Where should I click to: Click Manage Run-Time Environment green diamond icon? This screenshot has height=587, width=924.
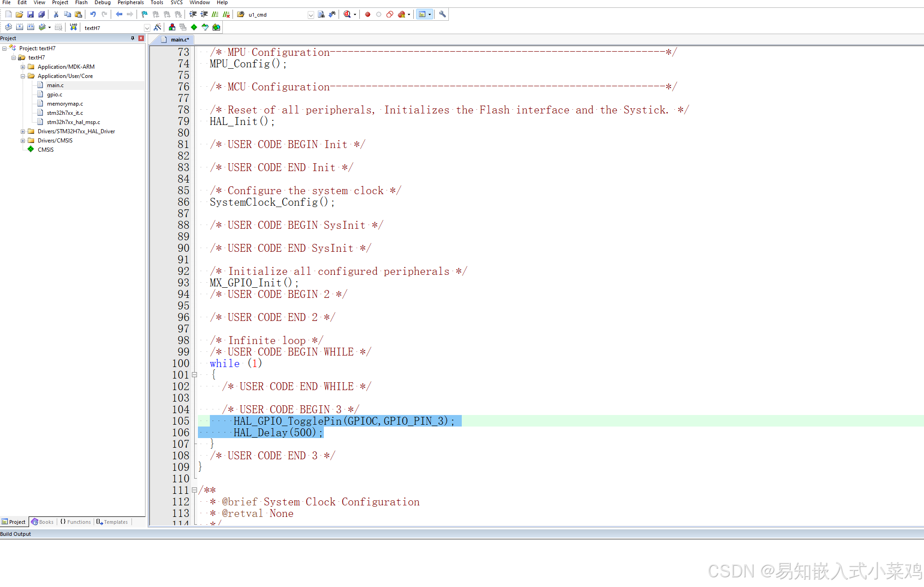pos(194,27)
